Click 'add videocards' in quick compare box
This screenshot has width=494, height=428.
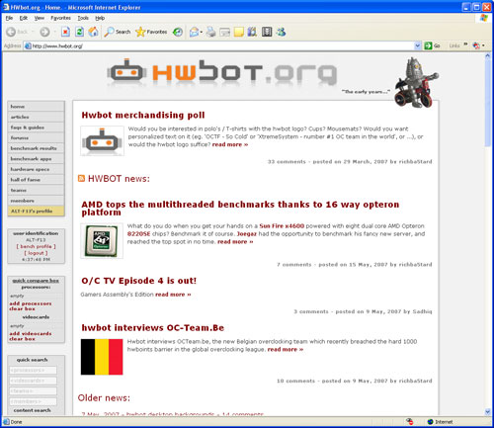coord(31,333)
